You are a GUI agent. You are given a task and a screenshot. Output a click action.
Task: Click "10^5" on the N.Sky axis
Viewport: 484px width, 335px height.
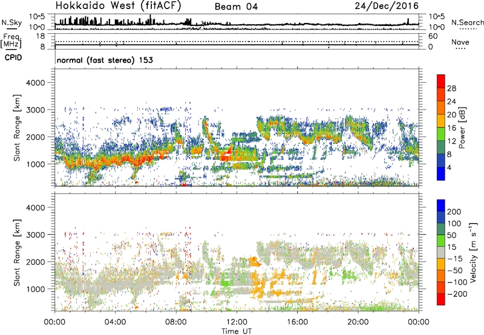[37, 17]
